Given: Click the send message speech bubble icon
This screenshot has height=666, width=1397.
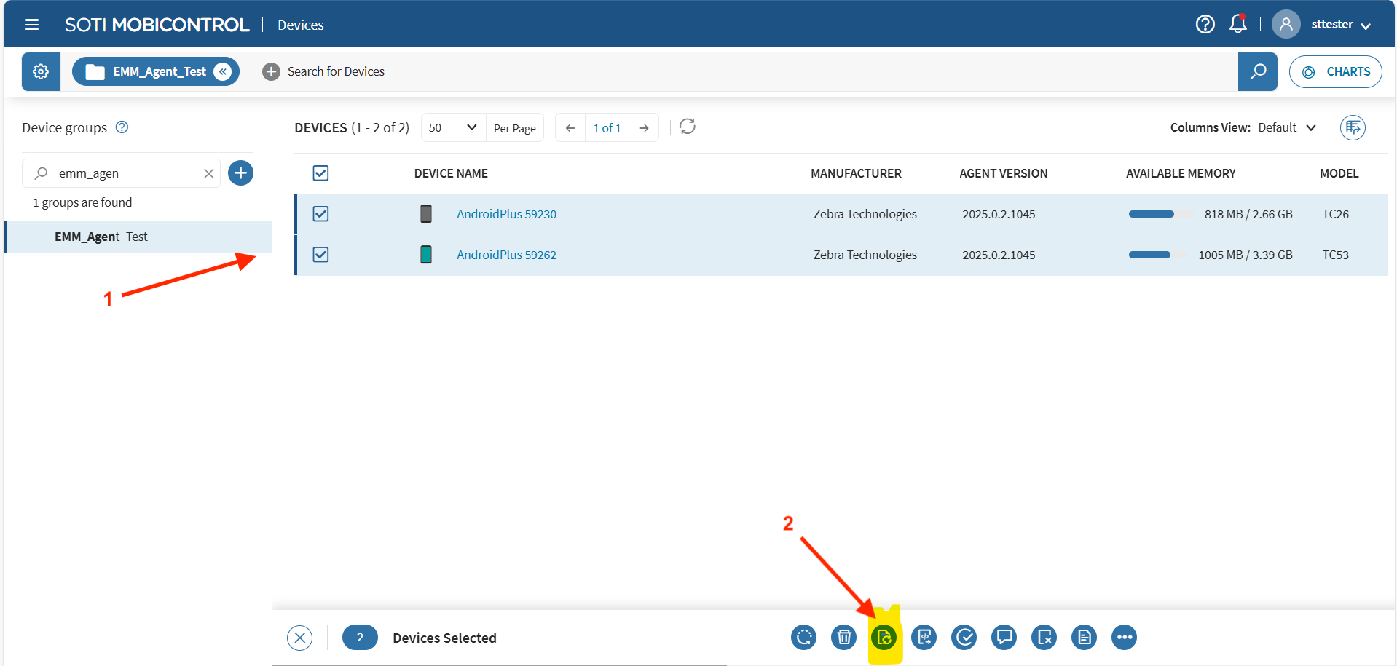Looking at the screenshot, I should tap(1004, 638).
